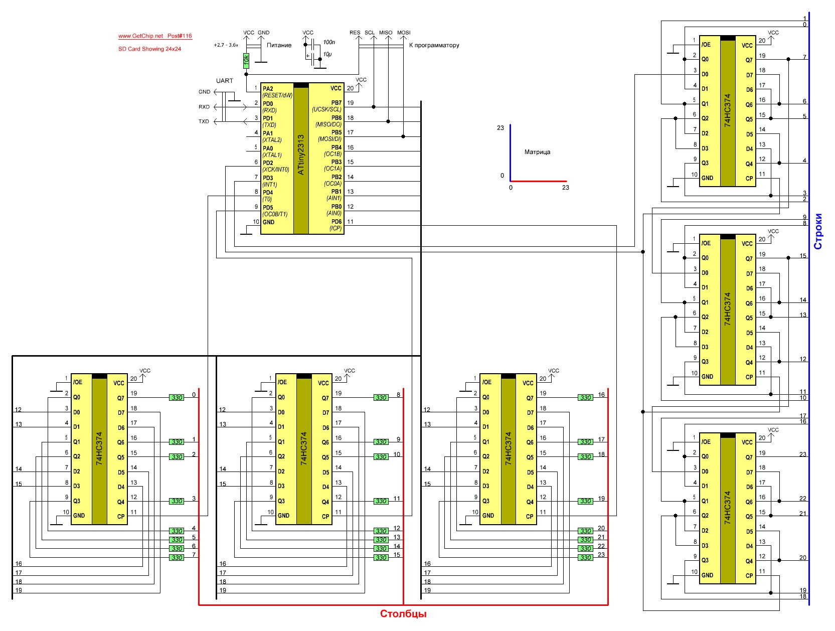Click the RXD label on the UART connector
835x631 pixels.
pyautogui.click(x=204, y=107)
